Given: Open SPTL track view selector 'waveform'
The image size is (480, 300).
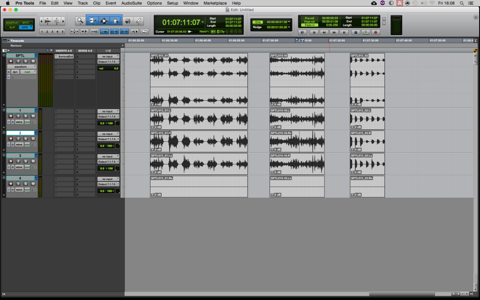Looking at the screenshot, I should tap(22, 67).
